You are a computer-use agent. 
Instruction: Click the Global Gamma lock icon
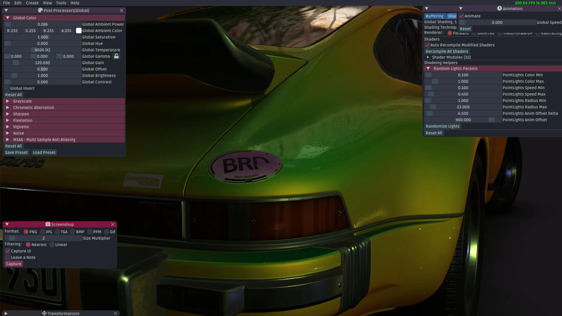(x=116, y=56)
